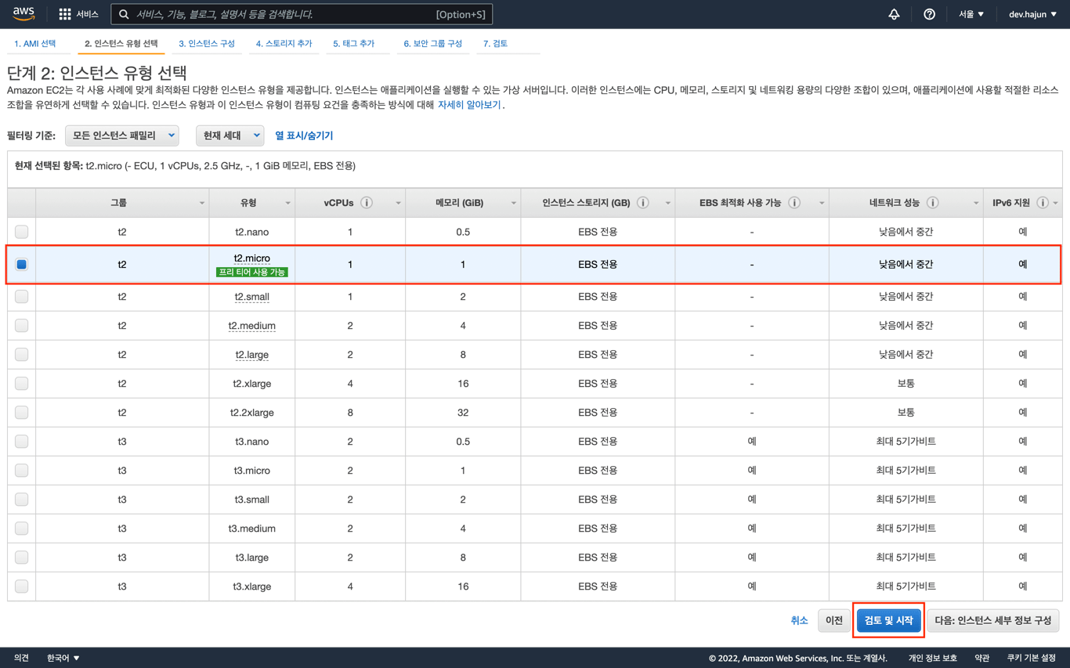Image resolution: width=1070 pixels, height=668 pixels.
Task: Open the dev.hajun account dropdown
Action: click(1032, 14)
